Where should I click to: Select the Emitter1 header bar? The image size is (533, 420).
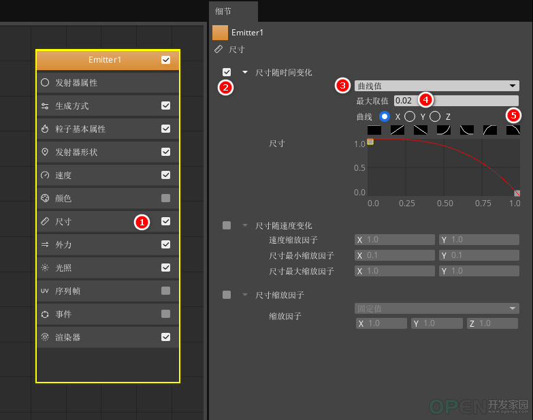108,60
